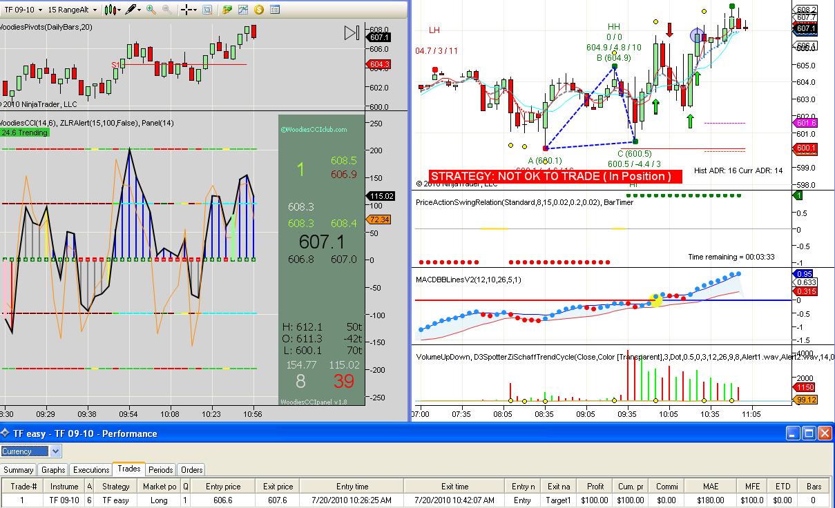The width and height of the screenshot is (835, 508).
Task: Click the 606.6 entry price cell
Action: click(x=223, y=500)
